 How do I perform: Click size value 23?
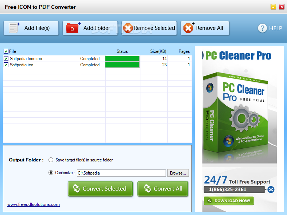click(164, 65)
